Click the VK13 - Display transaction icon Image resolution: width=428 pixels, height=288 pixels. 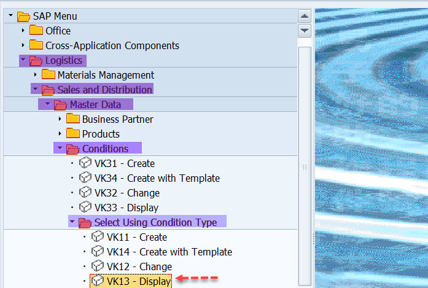98,281
